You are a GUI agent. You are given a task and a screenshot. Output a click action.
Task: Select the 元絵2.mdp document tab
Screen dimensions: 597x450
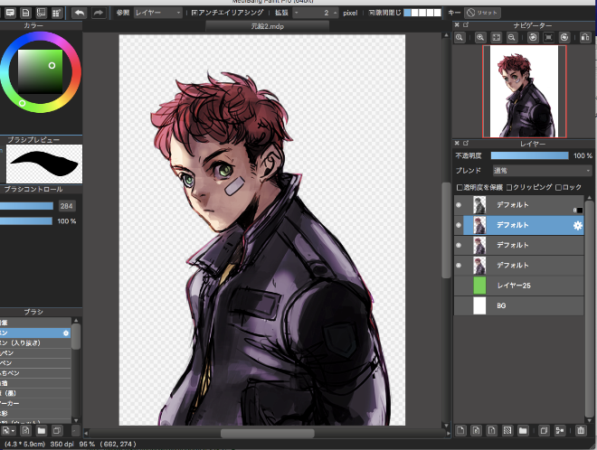coord(268,27)
